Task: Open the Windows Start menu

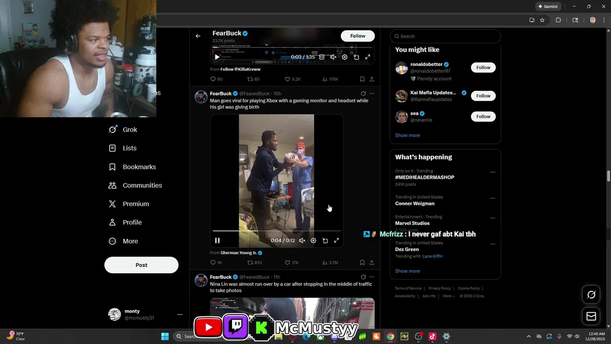Action: click(x=165, y=336)
